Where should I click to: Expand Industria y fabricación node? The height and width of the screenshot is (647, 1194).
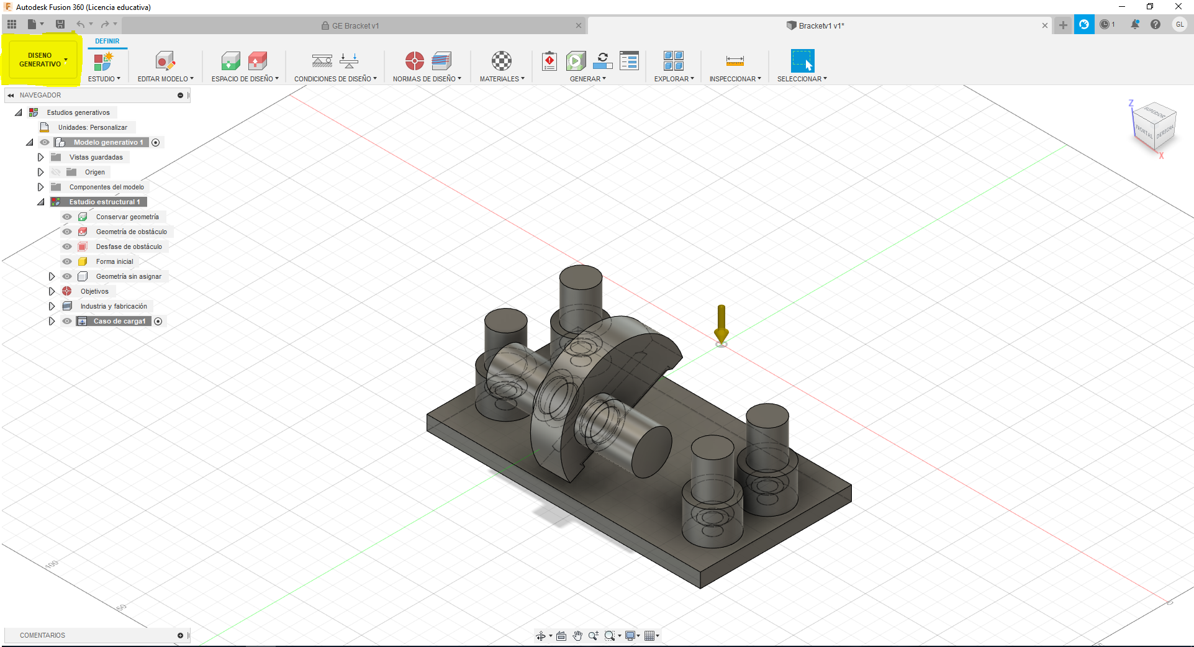(x=52, y=306)
